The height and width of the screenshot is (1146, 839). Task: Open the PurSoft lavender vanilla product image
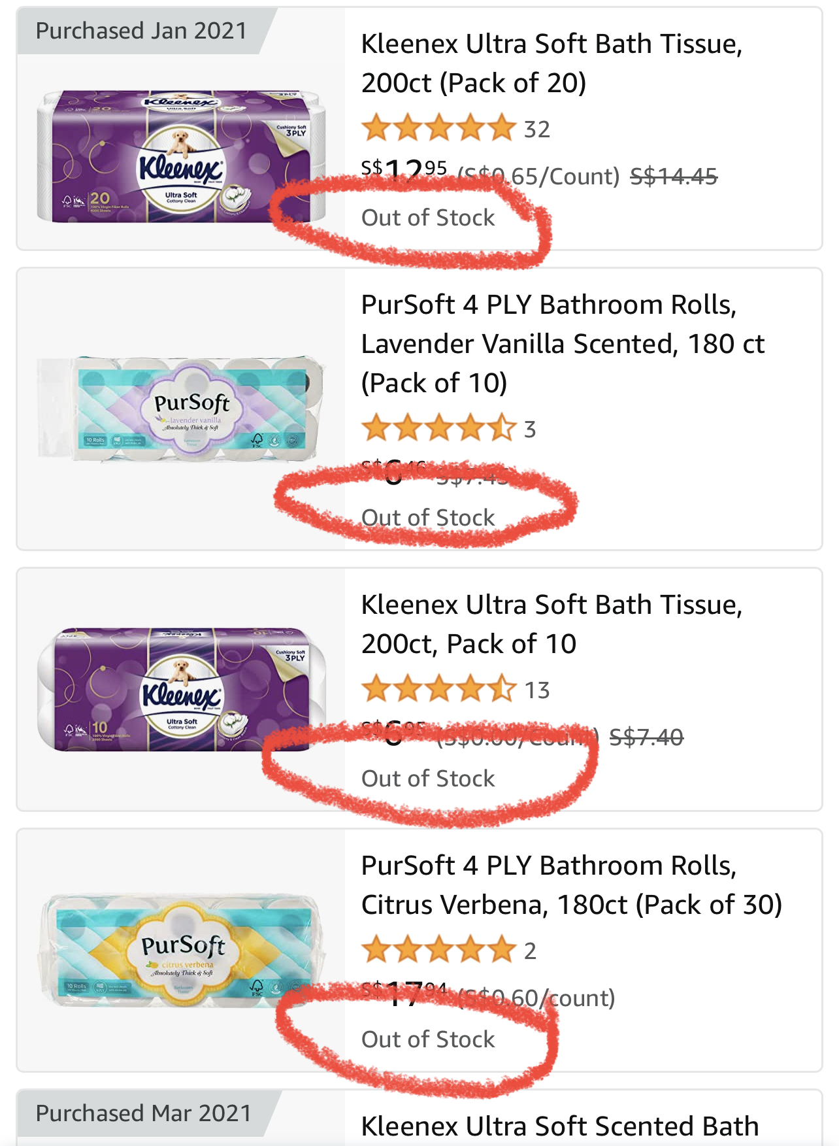coord(181,410)
